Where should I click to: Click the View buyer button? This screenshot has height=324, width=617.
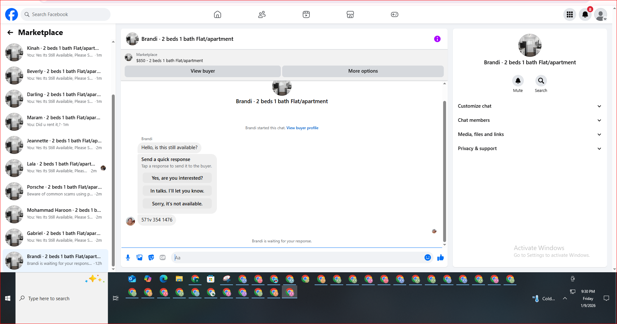(203, 71)
